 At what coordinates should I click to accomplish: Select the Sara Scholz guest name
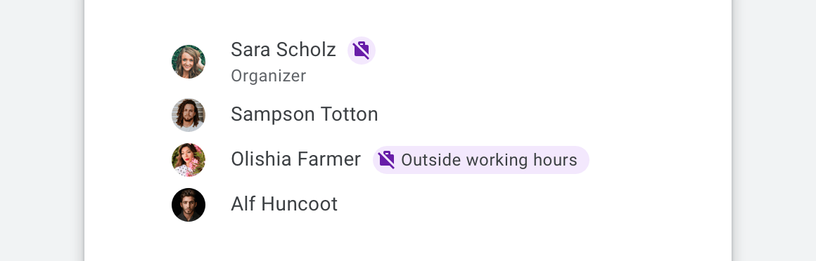(283, 50)
